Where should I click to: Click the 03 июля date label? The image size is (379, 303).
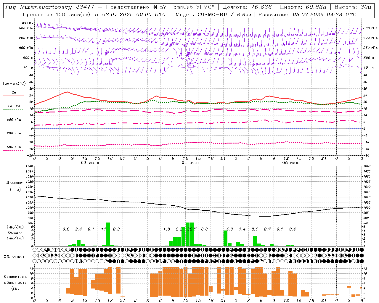click(x=90, y=162)
